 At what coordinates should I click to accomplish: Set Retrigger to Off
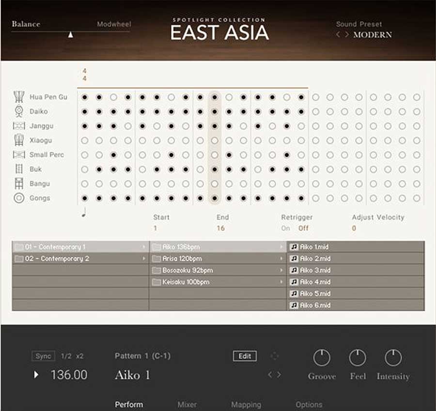(x=303, y=228)
